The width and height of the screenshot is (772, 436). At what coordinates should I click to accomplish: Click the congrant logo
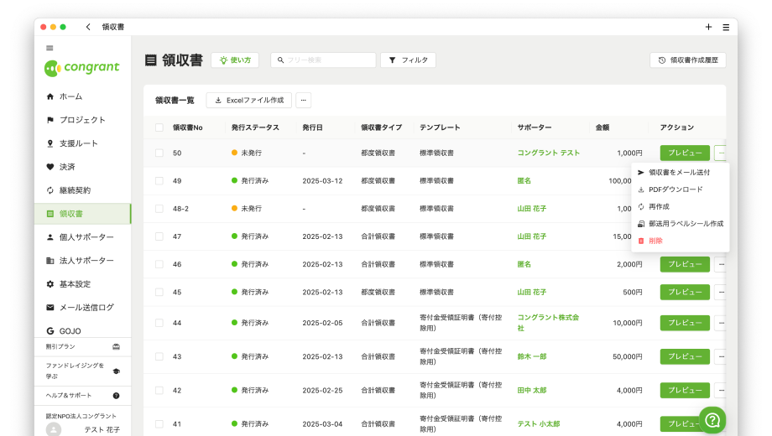(x=81, y=68)
